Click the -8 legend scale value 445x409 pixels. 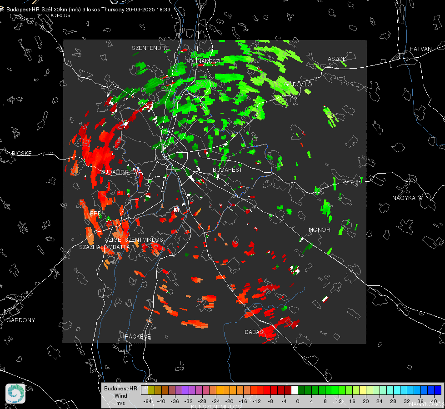tap(270, 401)
